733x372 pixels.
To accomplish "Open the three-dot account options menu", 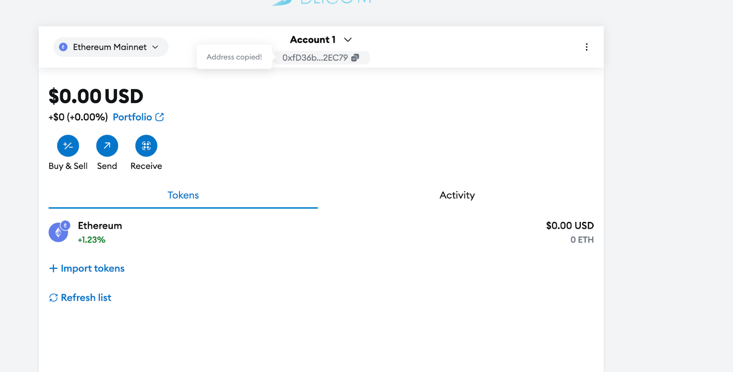I will [586, 47].
